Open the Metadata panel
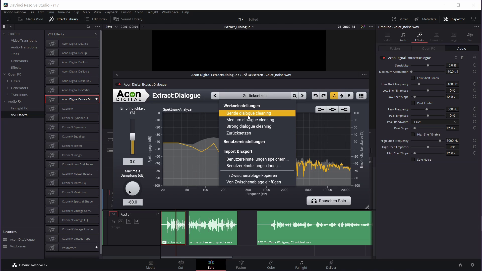Screen dimensions: 482x271 [x=426, y=19]
